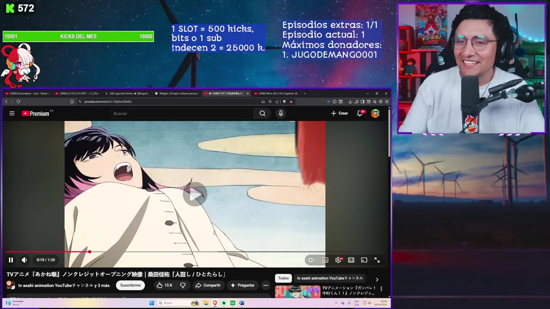Click the search magnifier button
The image size is (550, 309).
(x=263, y=113)
